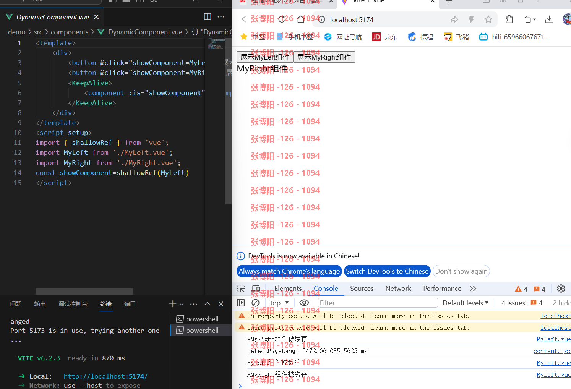Open the 手机书签 bookmark folder
This screenshot has height=389, width=571.
pos(295,37)
